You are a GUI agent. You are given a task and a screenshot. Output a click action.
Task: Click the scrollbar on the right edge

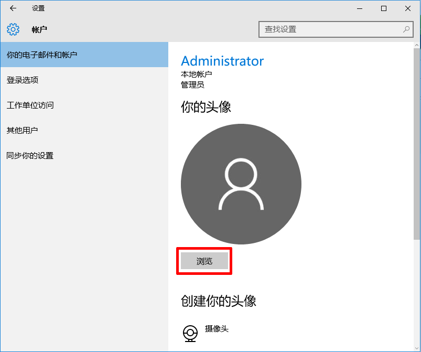pyautogui.click(x=417, y=157)
